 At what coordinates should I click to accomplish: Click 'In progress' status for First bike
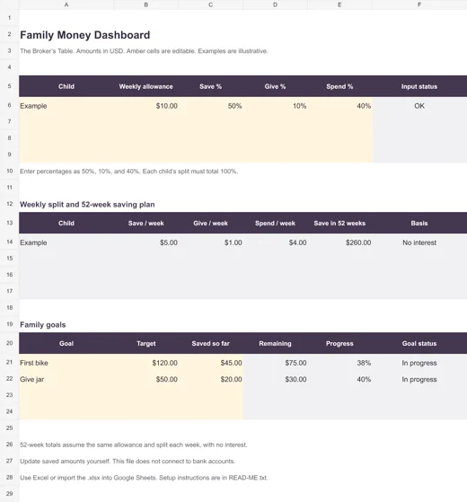pyautogui.click(x=419, y=363)
